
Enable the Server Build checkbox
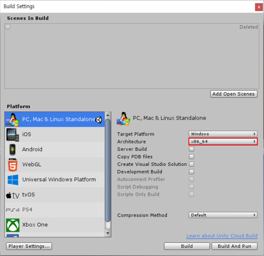pos(191,149)
